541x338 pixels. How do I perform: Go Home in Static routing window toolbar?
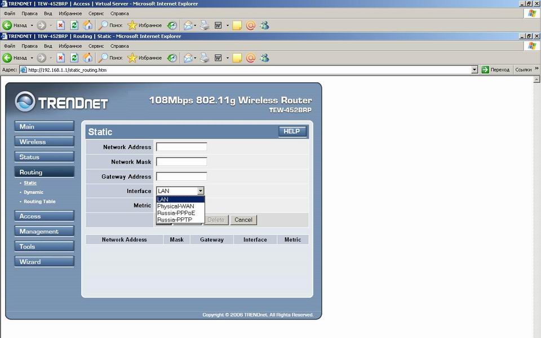click(88, 57)
